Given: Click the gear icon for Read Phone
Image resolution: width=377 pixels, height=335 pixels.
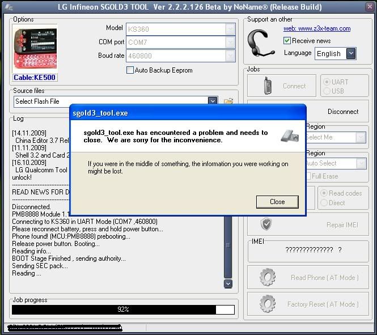Looking at the screenshot, I should point(268,277).
